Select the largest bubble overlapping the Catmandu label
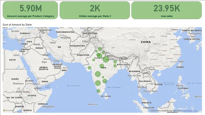The width and height of the screenshot is (205, 115). pos(106,59)
